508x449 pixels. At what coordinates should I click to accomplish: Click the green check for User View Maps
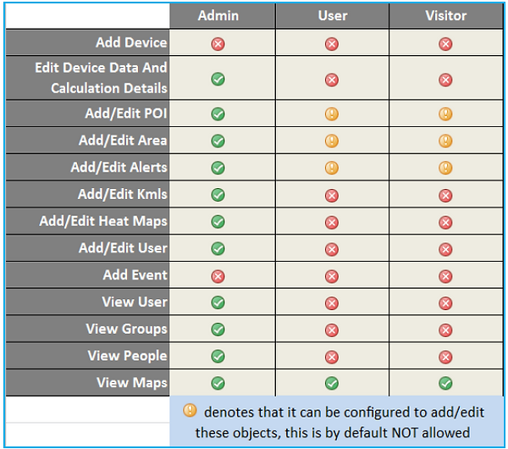tap(332, 383)
